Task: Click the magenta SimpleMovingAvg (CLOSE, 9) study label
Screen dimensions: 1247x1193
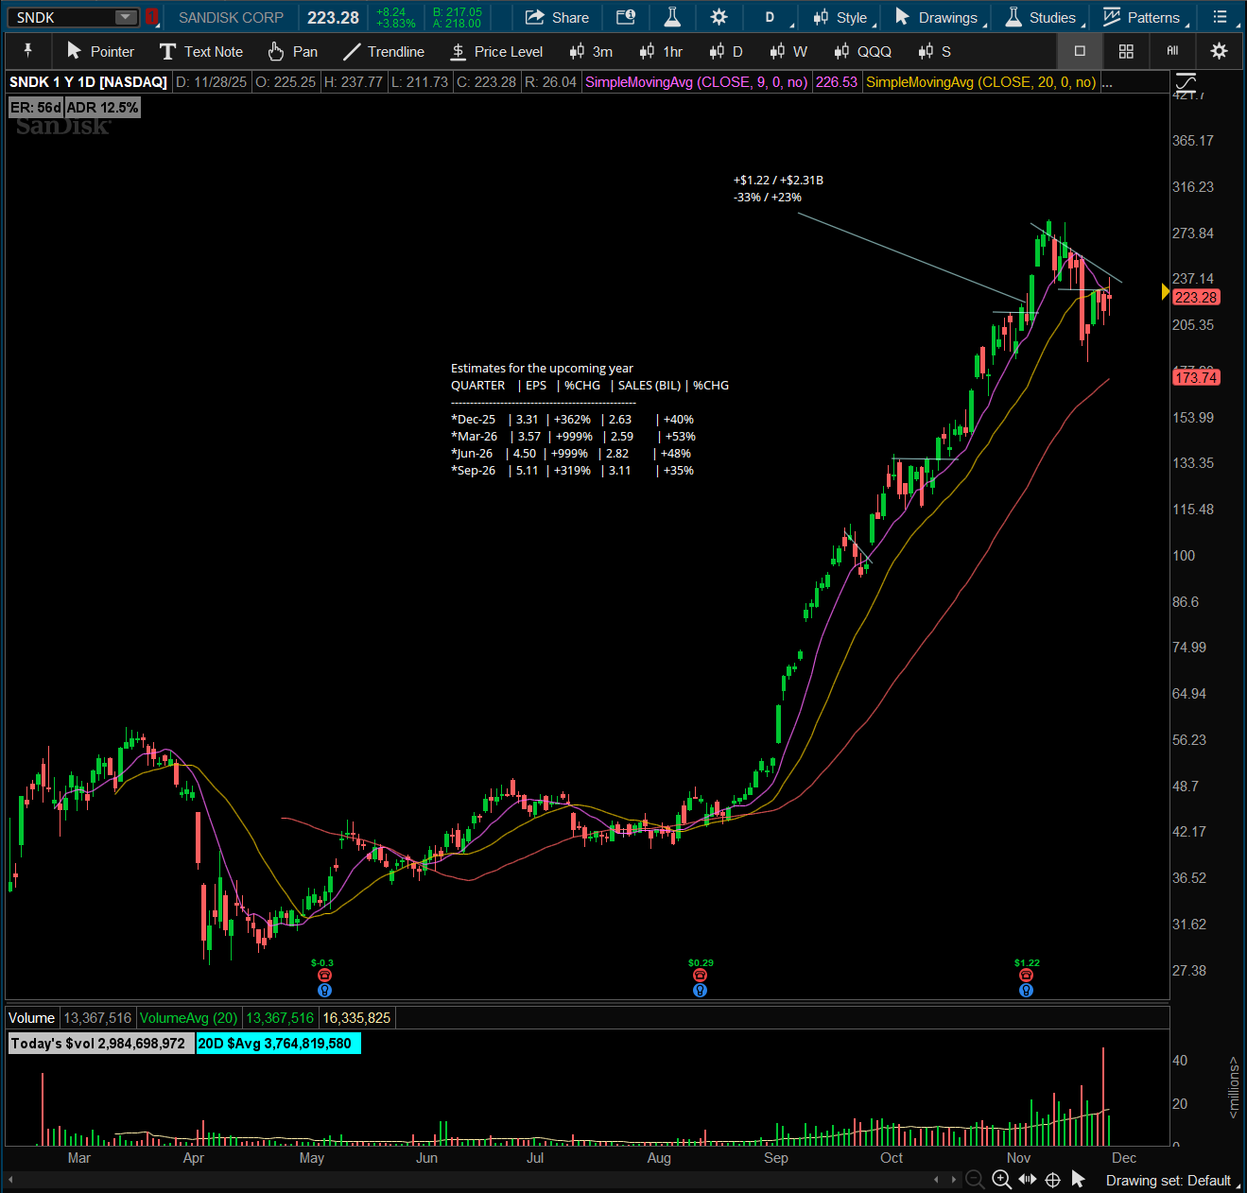Action: [x=697, y=82]
